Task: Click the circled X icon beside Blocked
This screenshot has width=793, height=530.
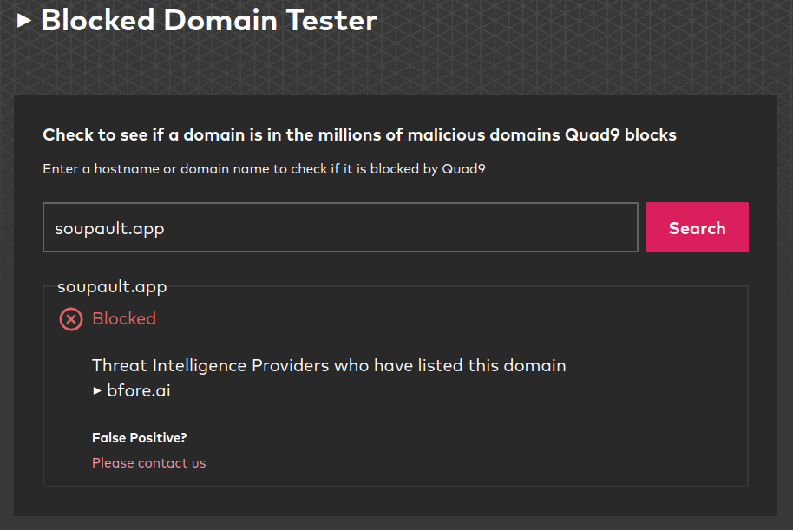Action: tap(70, 319)
